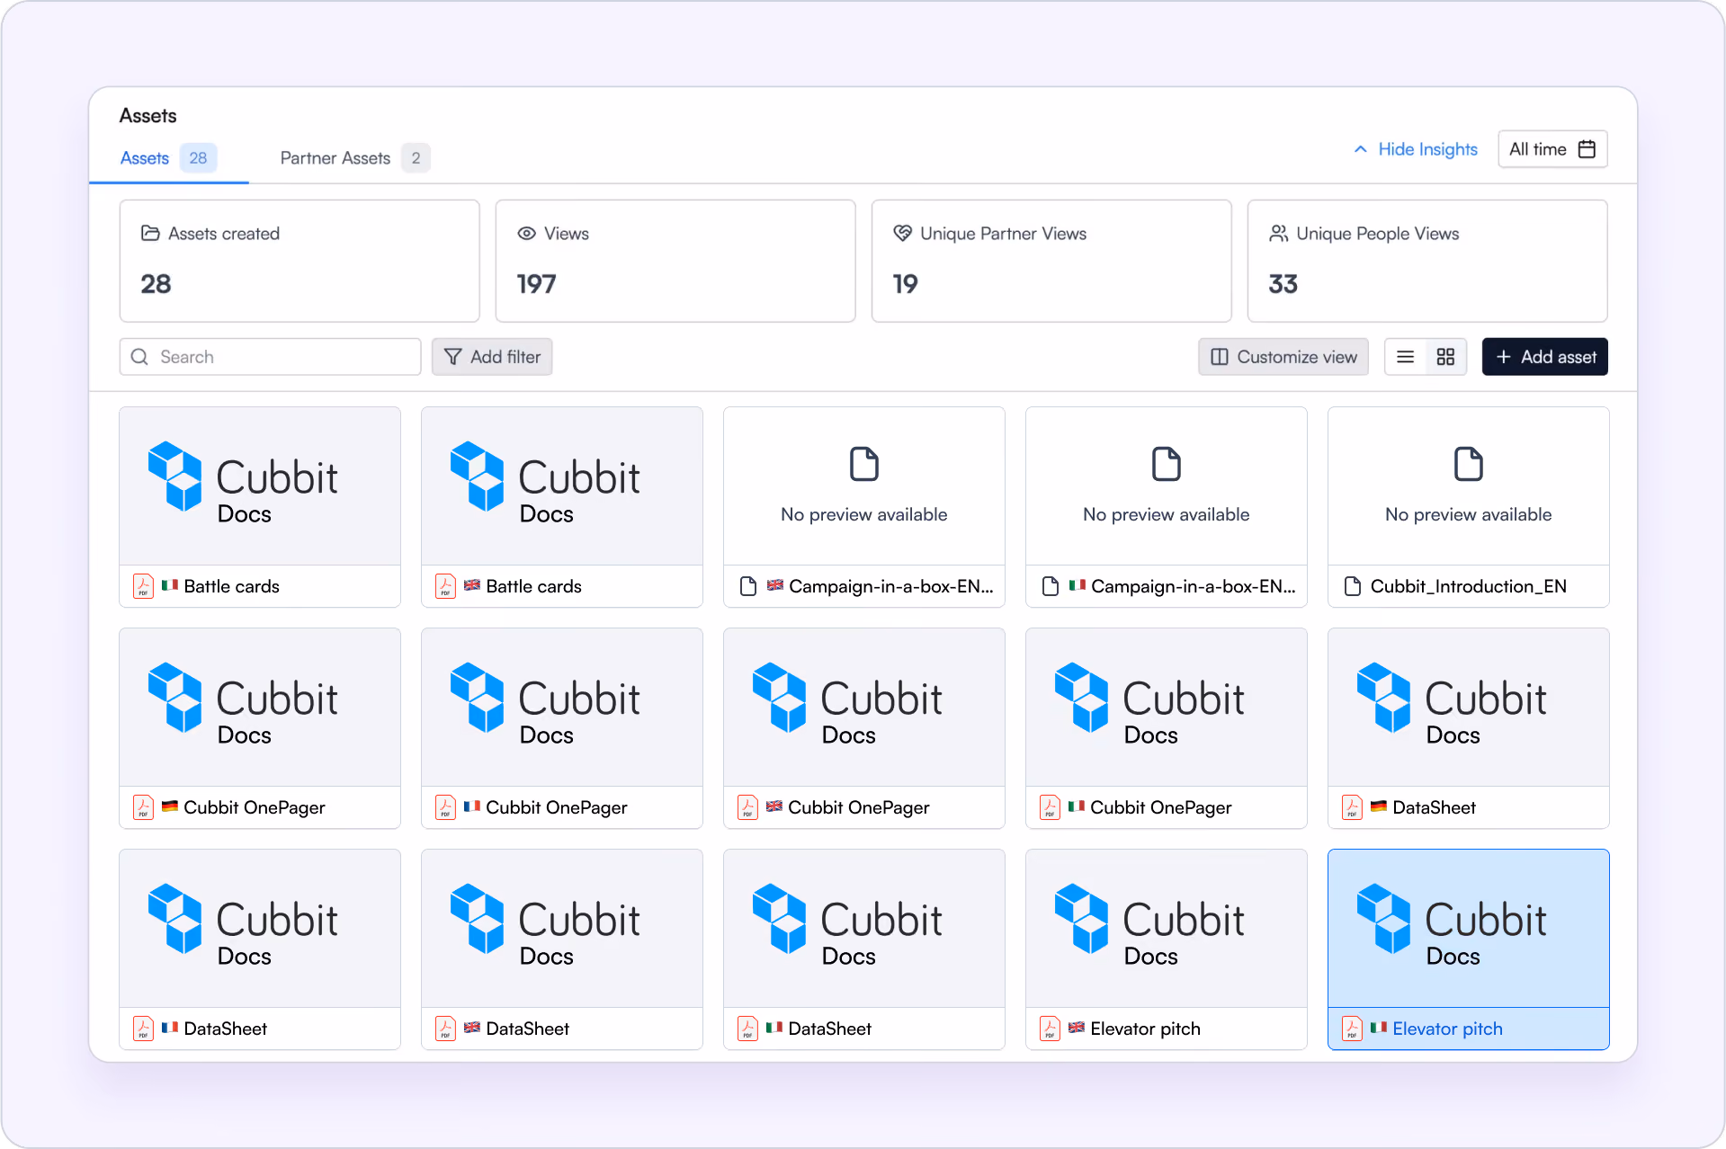Screen dimensions: 1726x1149
Task: Open the German DataSheet thumbnail
Action: point(1469,708)
